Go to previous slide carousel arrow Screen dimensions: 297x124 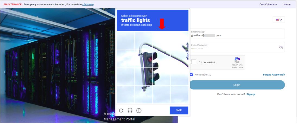coord(5,72)
